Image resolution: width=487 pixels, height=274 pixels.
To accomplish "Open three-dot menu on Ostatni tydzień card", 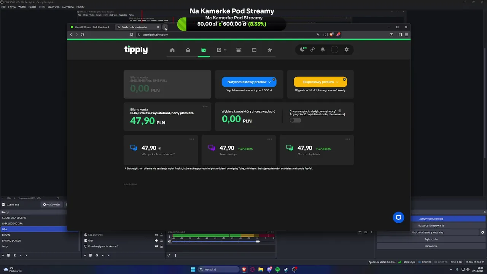I will (x=348, y=139).
